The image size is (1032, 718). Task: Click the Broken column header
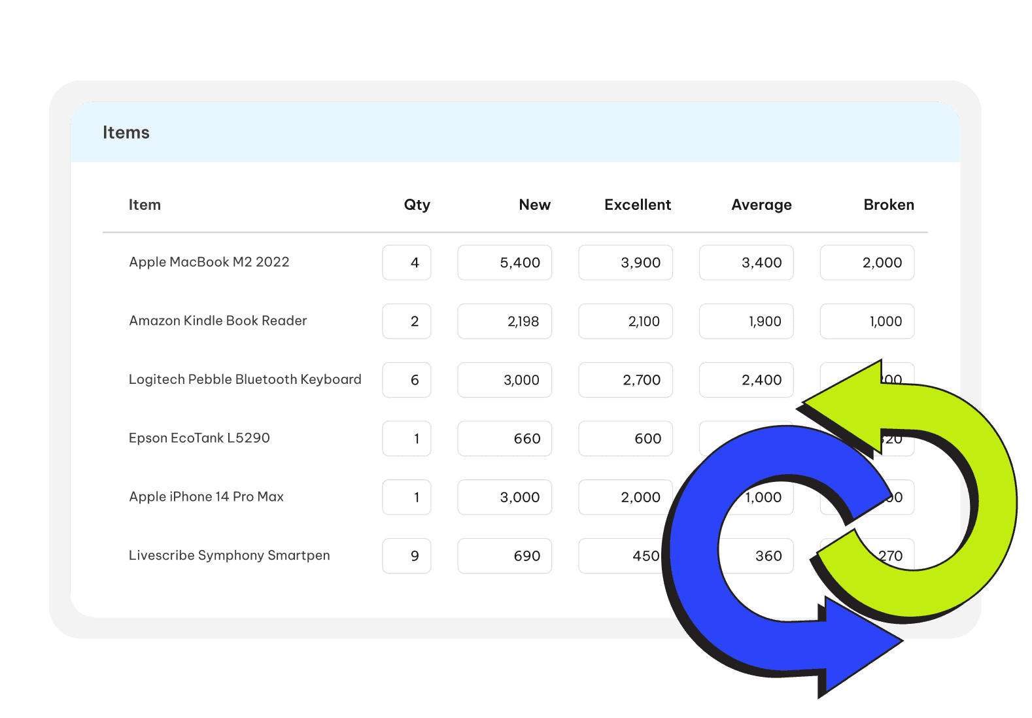(x=889, y=205)
